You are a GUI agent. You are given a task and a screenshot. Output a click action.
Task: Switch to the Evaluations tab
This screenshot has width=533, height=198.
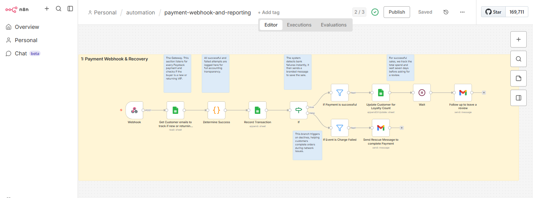334,25
